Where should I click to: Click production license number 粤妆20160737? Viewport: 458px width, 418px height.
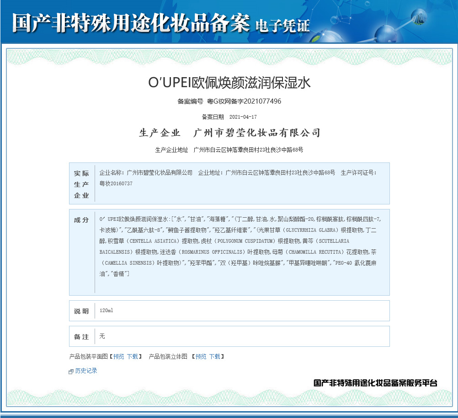point(116,183)
